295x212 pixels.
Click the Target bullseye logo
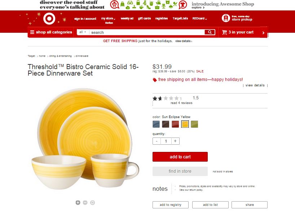[49, 19]
